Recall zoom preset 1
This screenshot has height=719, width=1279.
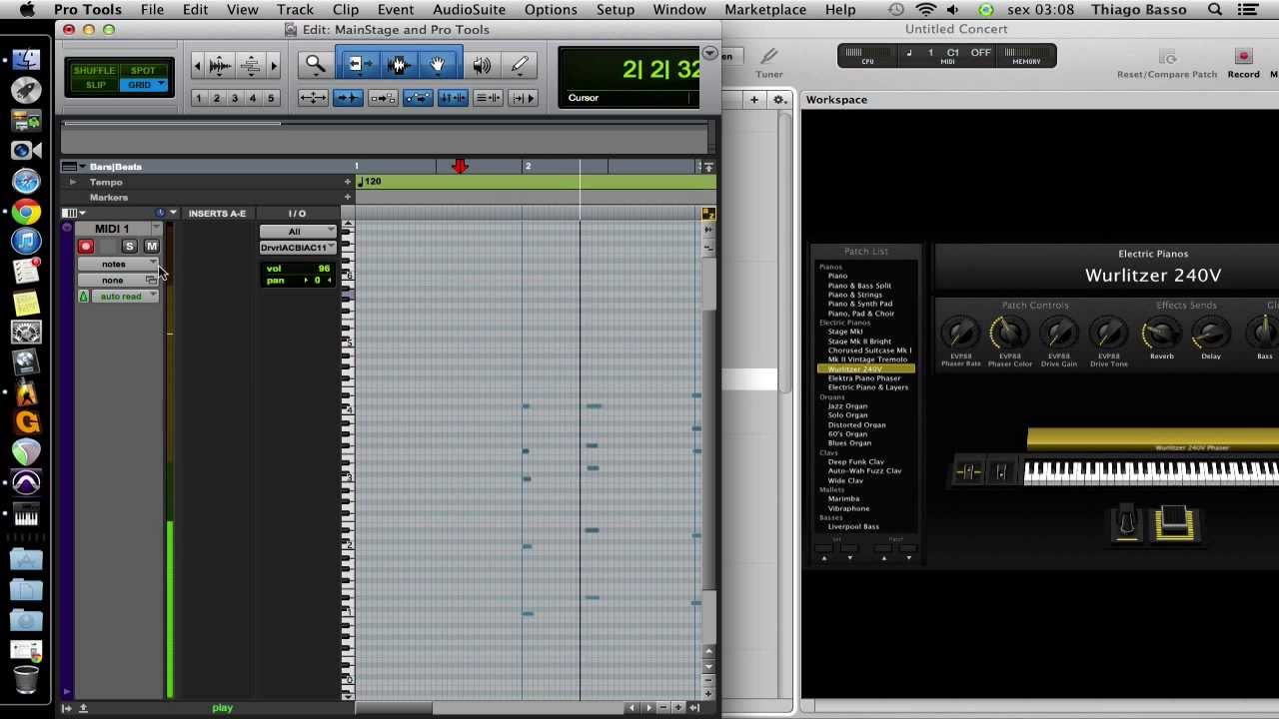(x=198, y=98)
